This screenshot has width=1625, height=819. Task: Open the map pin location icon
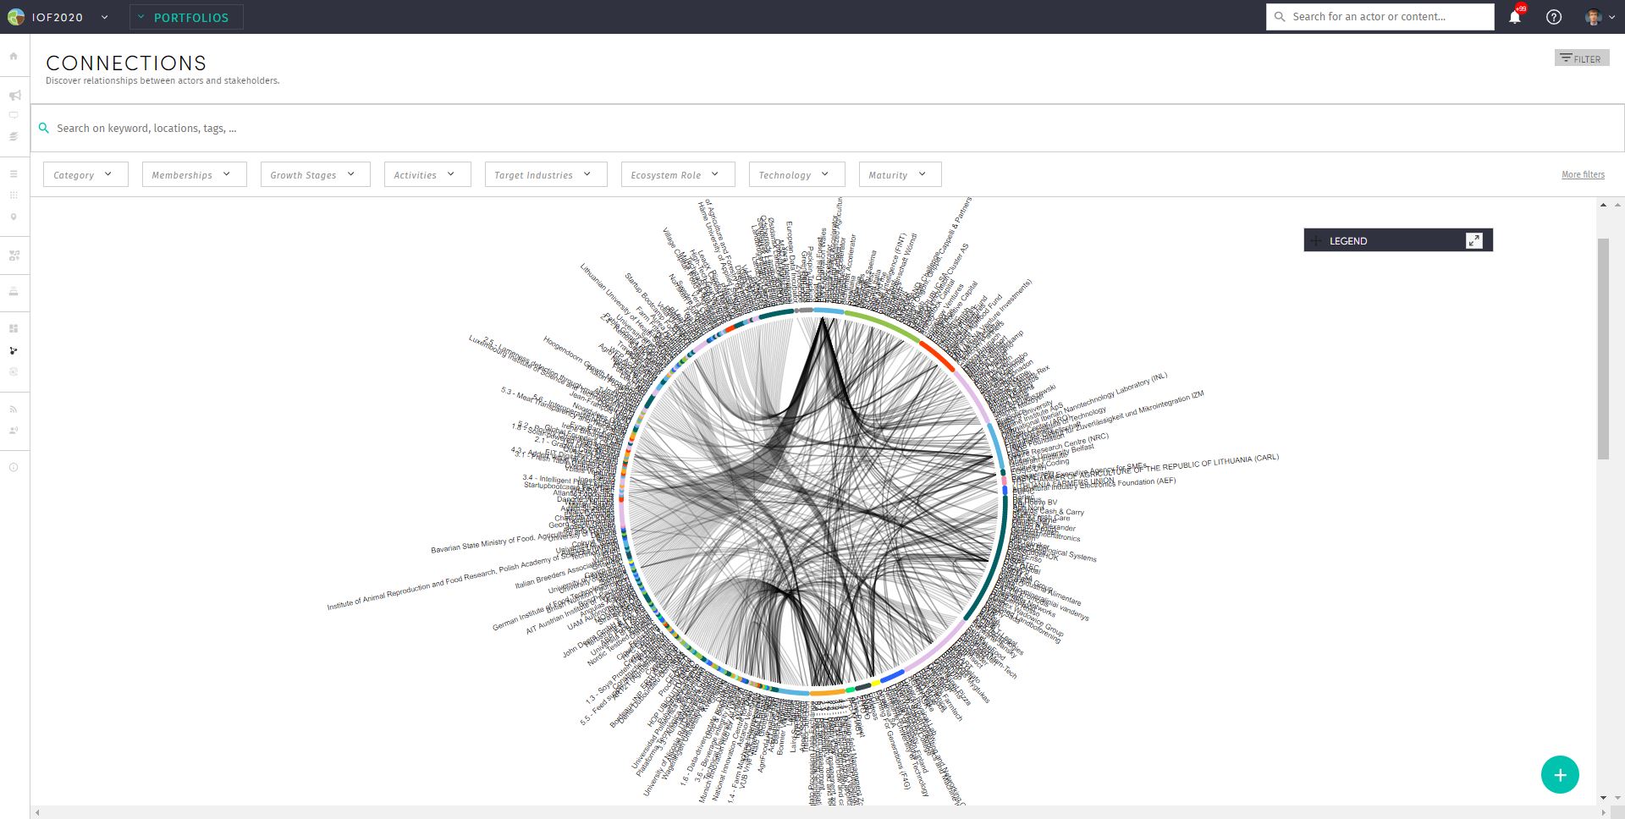tap(14, 217)
